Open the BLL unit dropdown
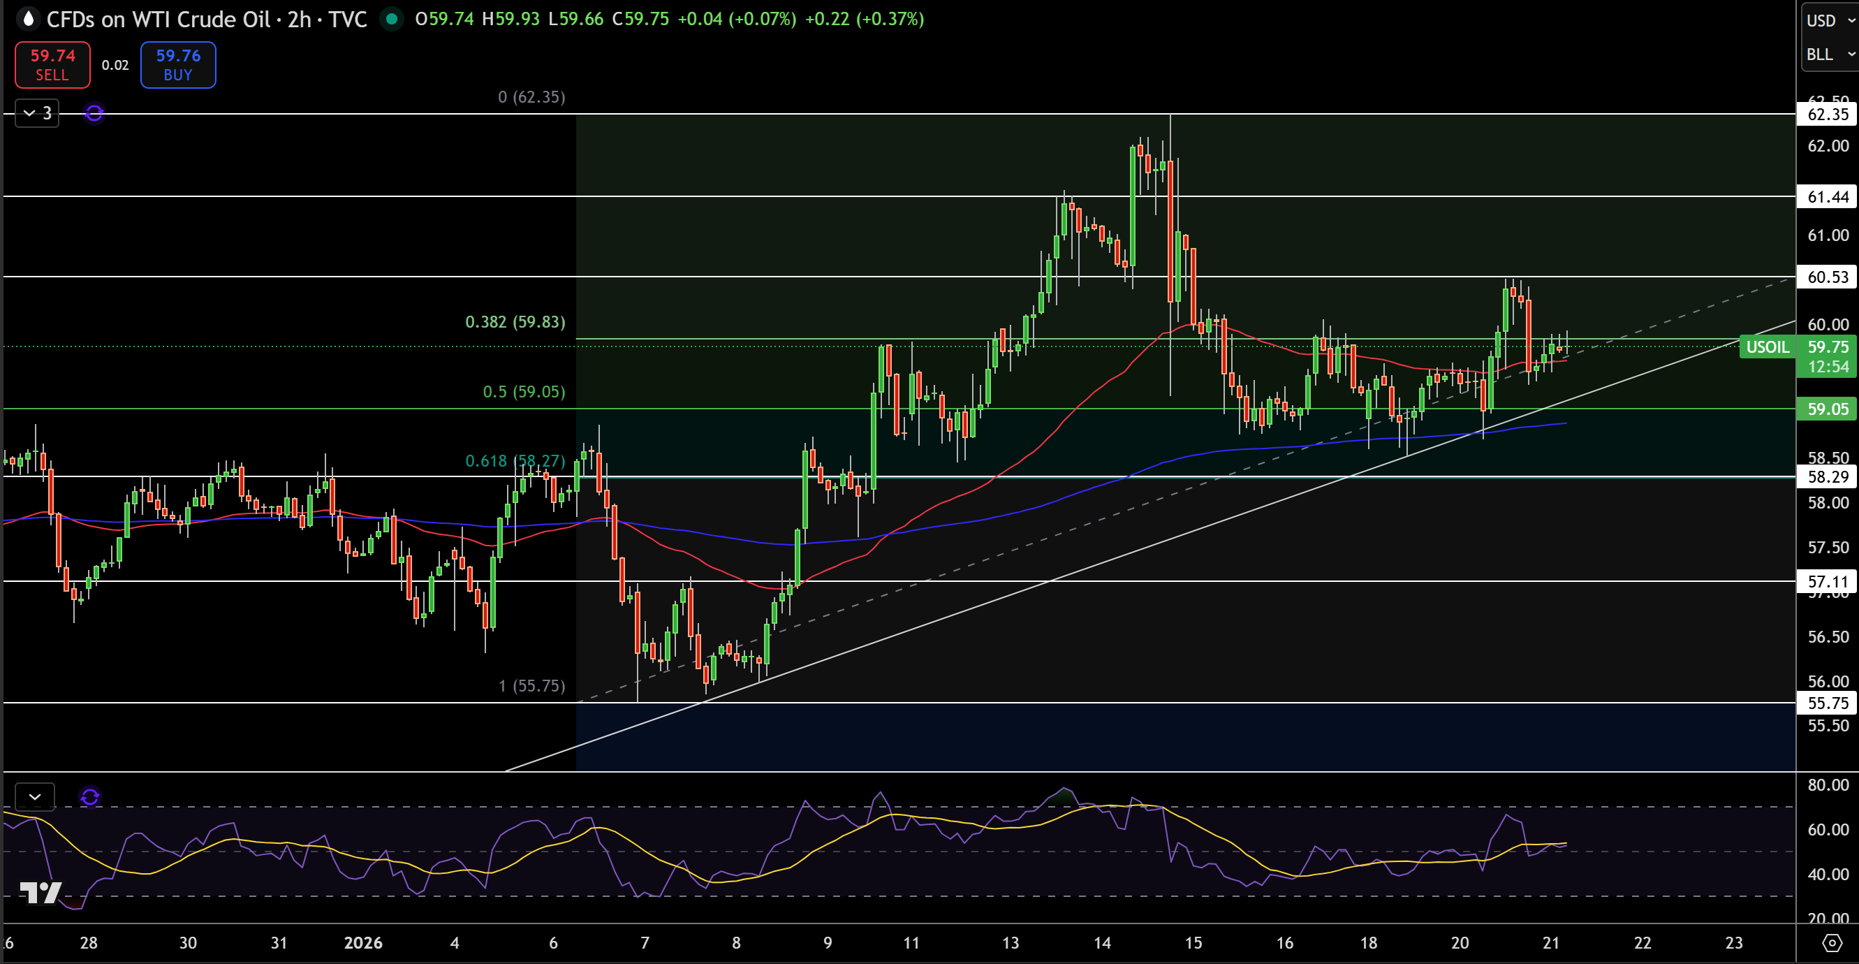The width and height of the screenshot is (1859, 964). [1830, 54]
